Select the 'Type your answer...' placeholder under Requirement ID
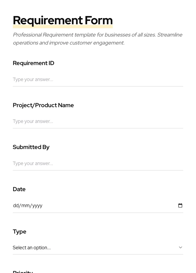Image resolution: width=196 pixels, height=273 pixels. tap(33, 79)
